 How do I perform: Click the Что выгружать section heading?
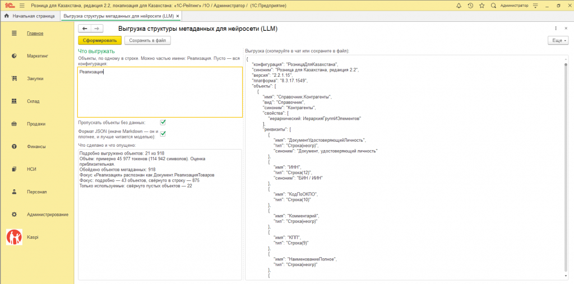[96, 51]
